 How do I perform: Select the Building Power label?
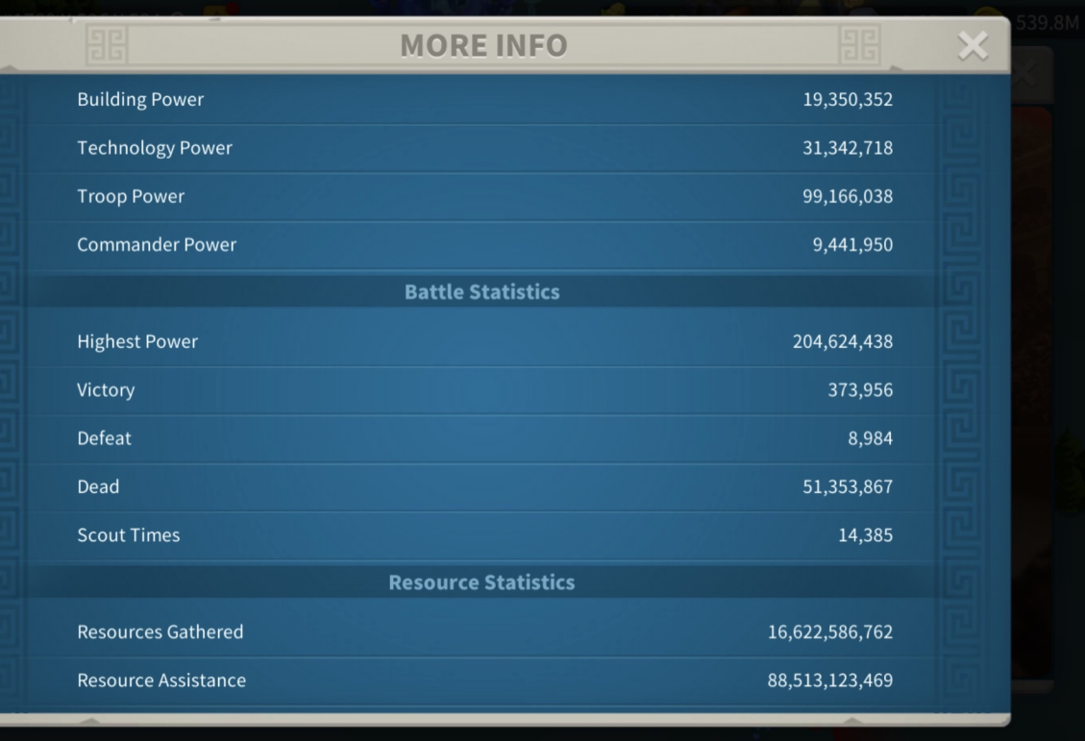click(x=140, y=100)
